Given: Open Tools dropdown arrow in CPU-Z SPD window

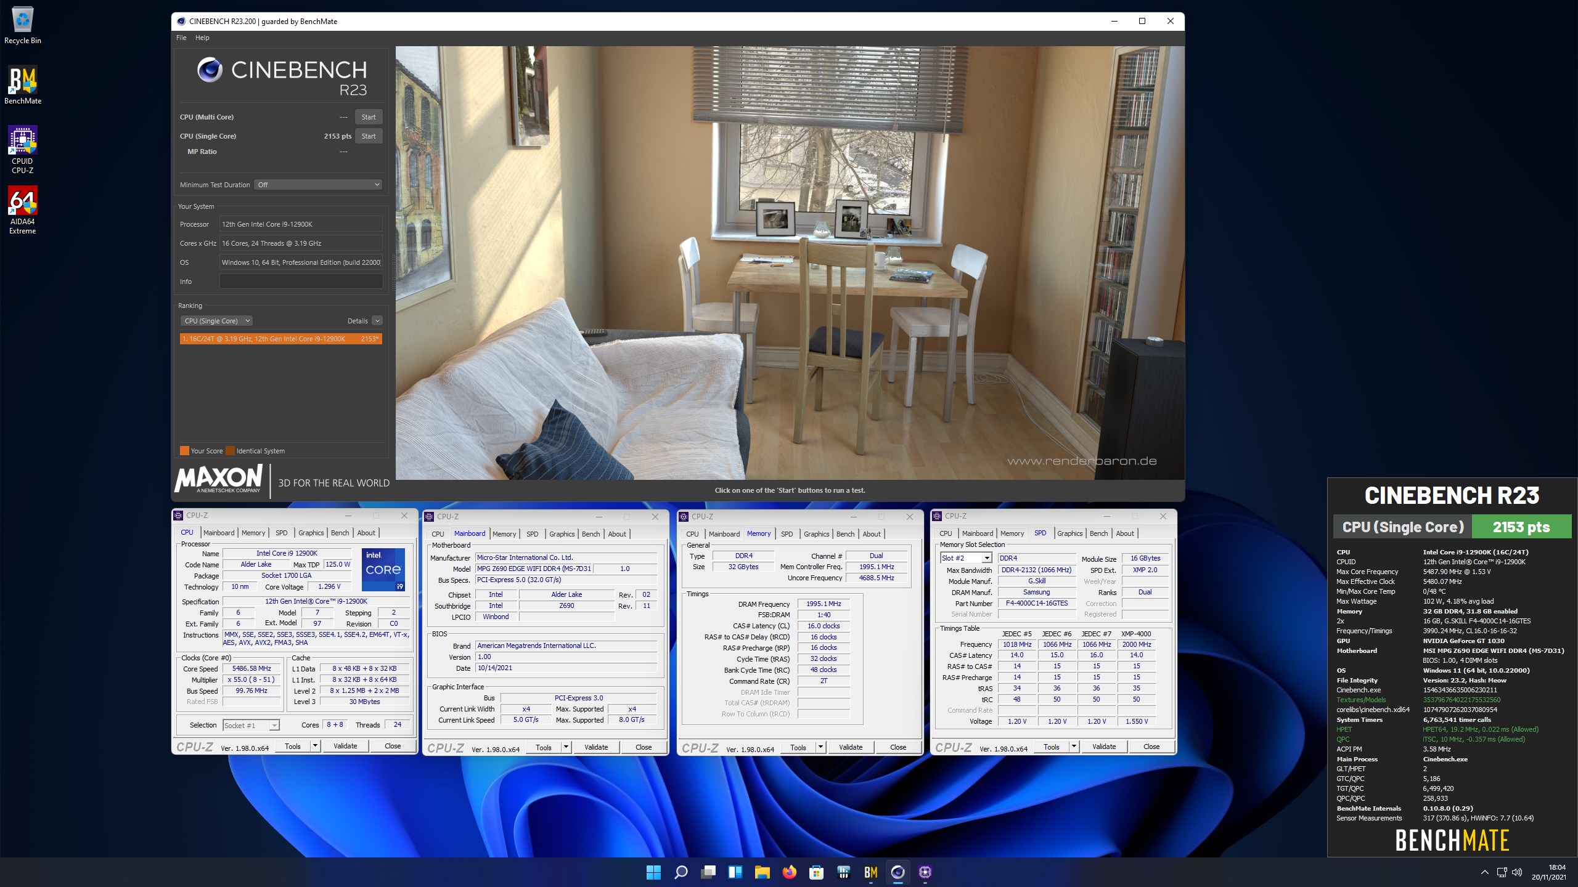Looking at the screenshot, I should (1074, 747).
